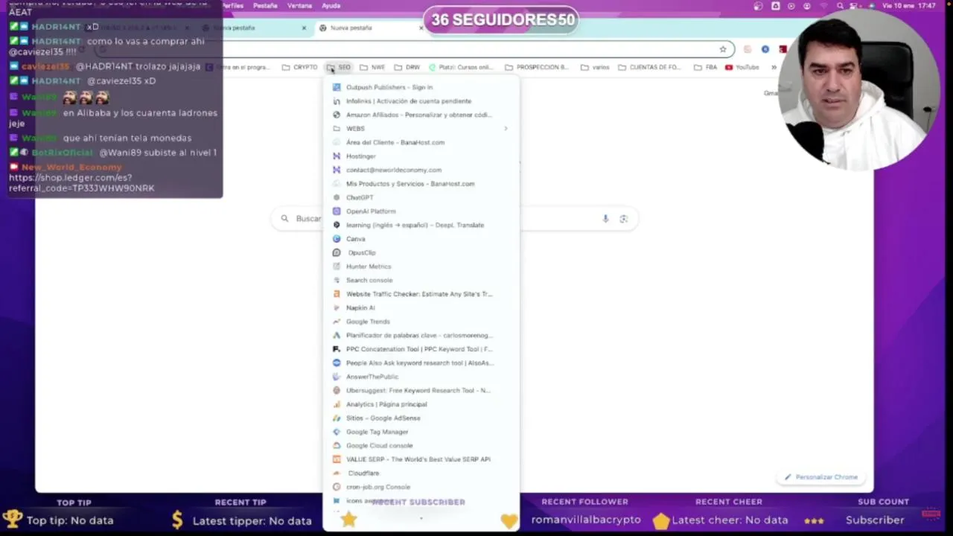
Task: Open the varios bookmarks folder
Action: (x=595, y=67)
